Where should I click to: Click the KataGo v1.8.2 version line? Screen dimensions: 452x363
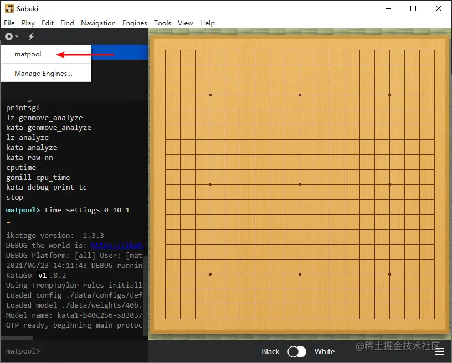[36, 276]
